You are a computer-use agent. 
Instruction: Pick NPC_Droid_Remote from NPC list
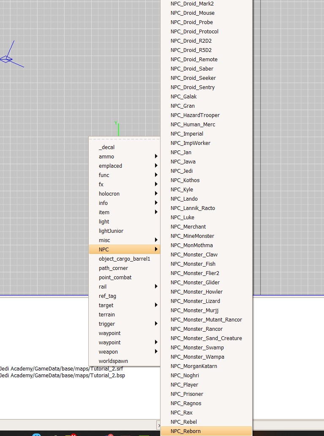coord(207,60)
